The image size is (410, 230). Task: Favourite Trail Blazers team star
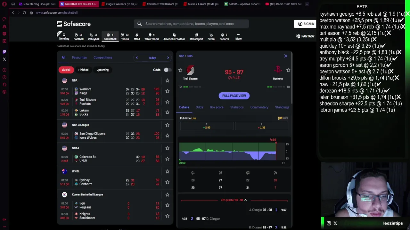pyautogui.click(x=180, y=70)
